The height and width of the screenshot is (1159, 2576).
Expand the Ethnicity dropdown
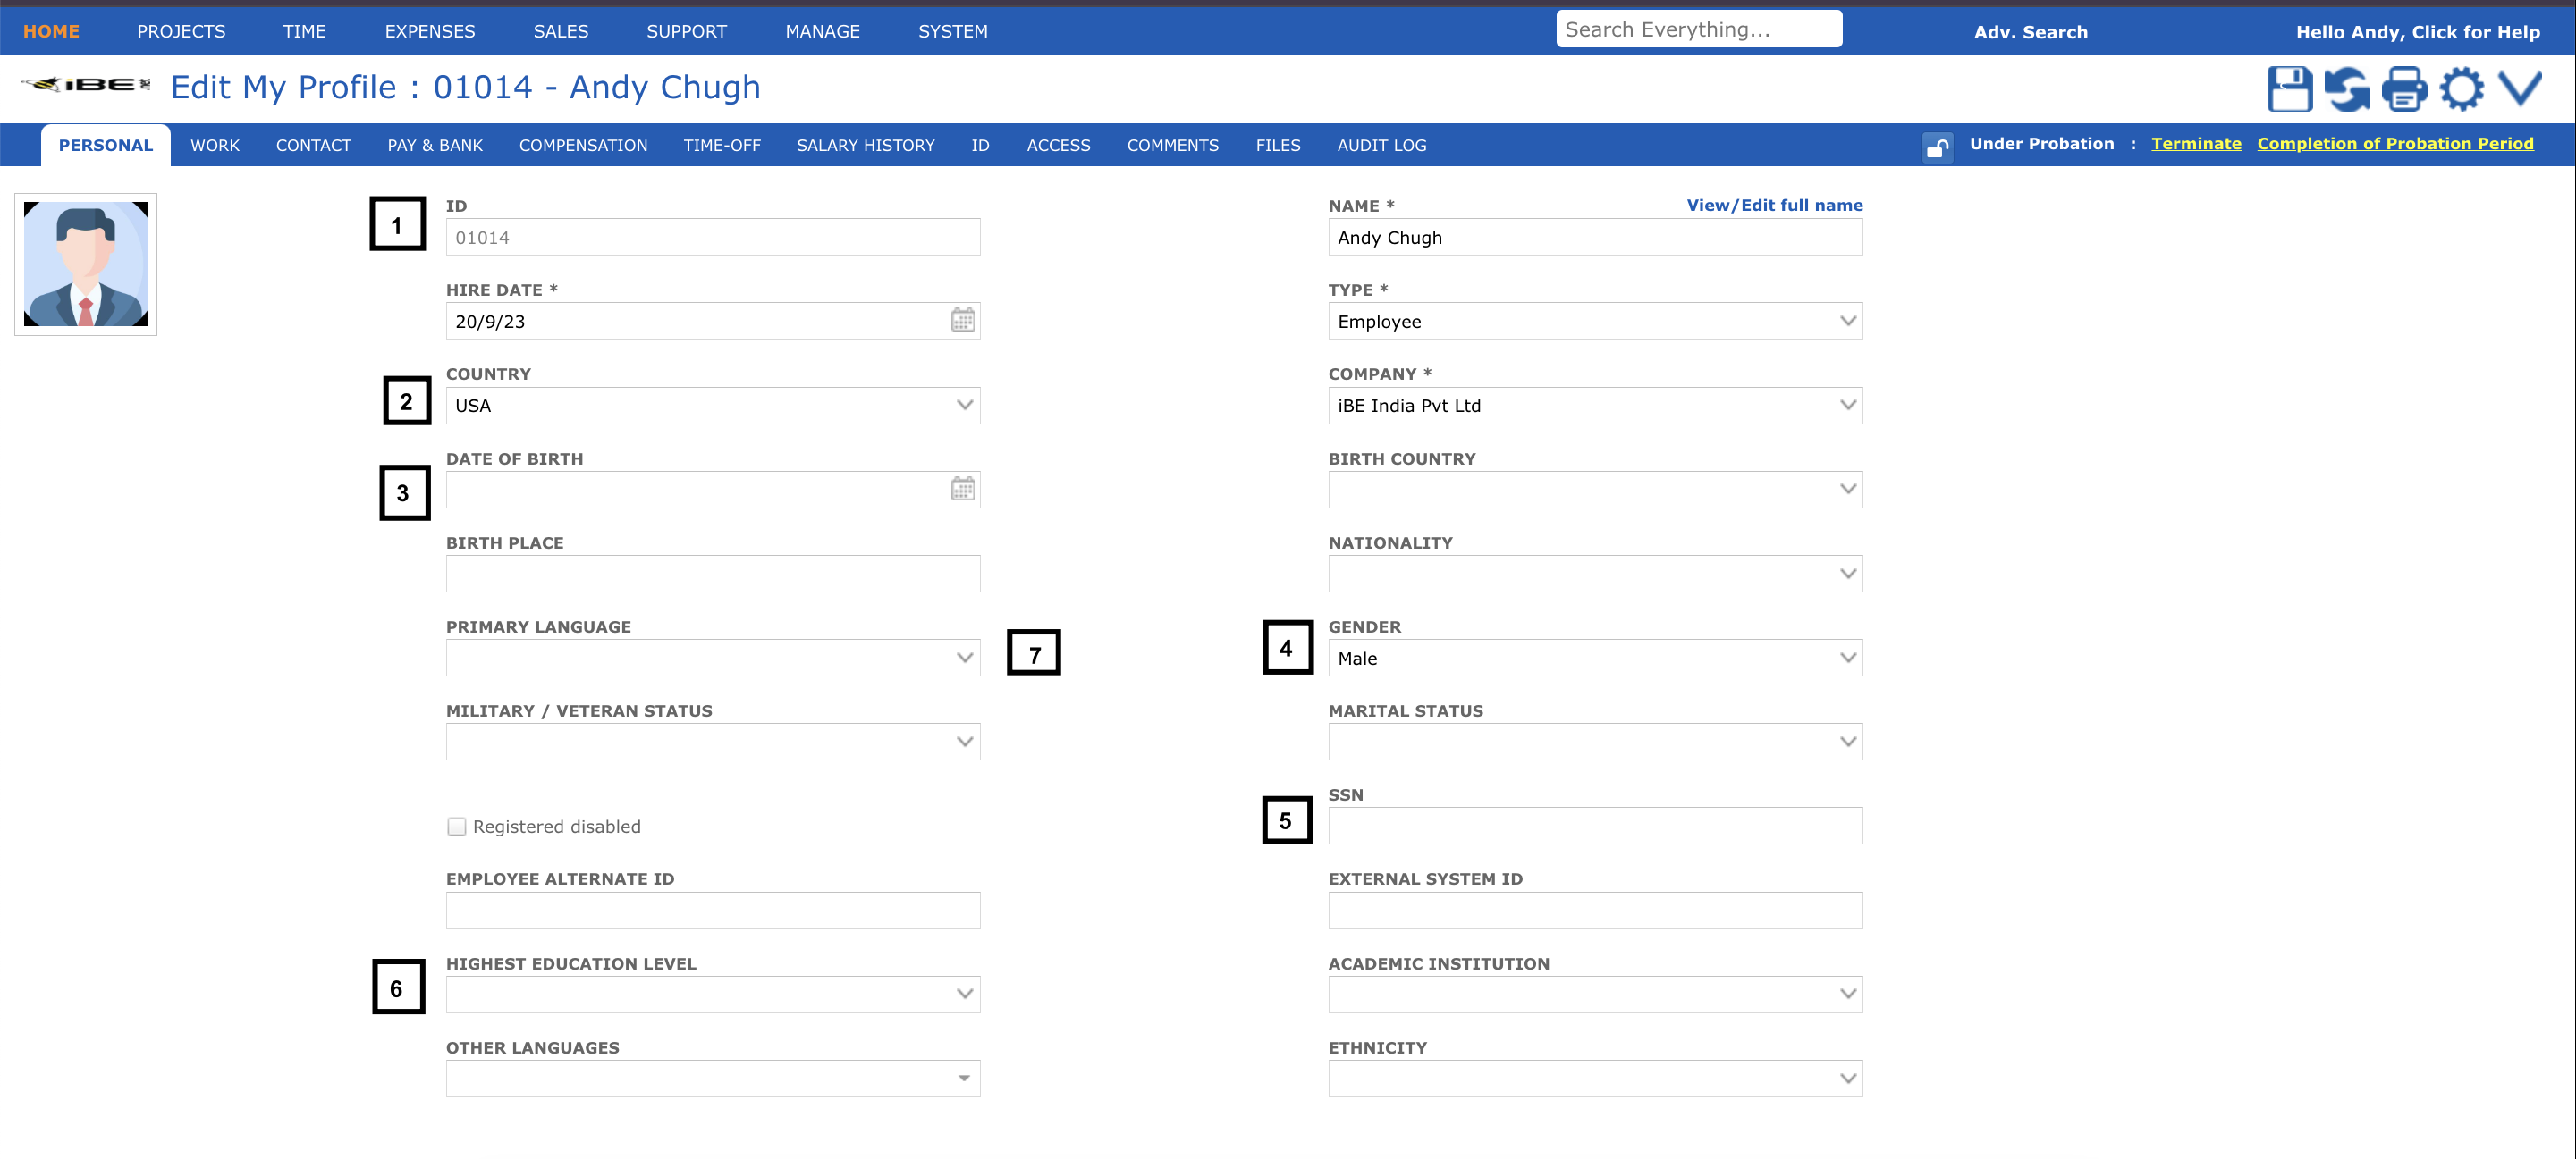click(x=1595, y=1078)
